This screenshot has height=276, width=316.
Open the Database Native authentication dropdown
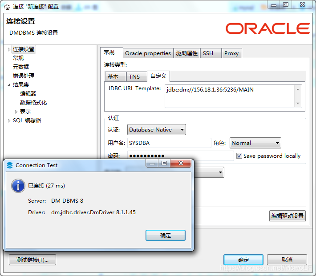tap(157, 130)
